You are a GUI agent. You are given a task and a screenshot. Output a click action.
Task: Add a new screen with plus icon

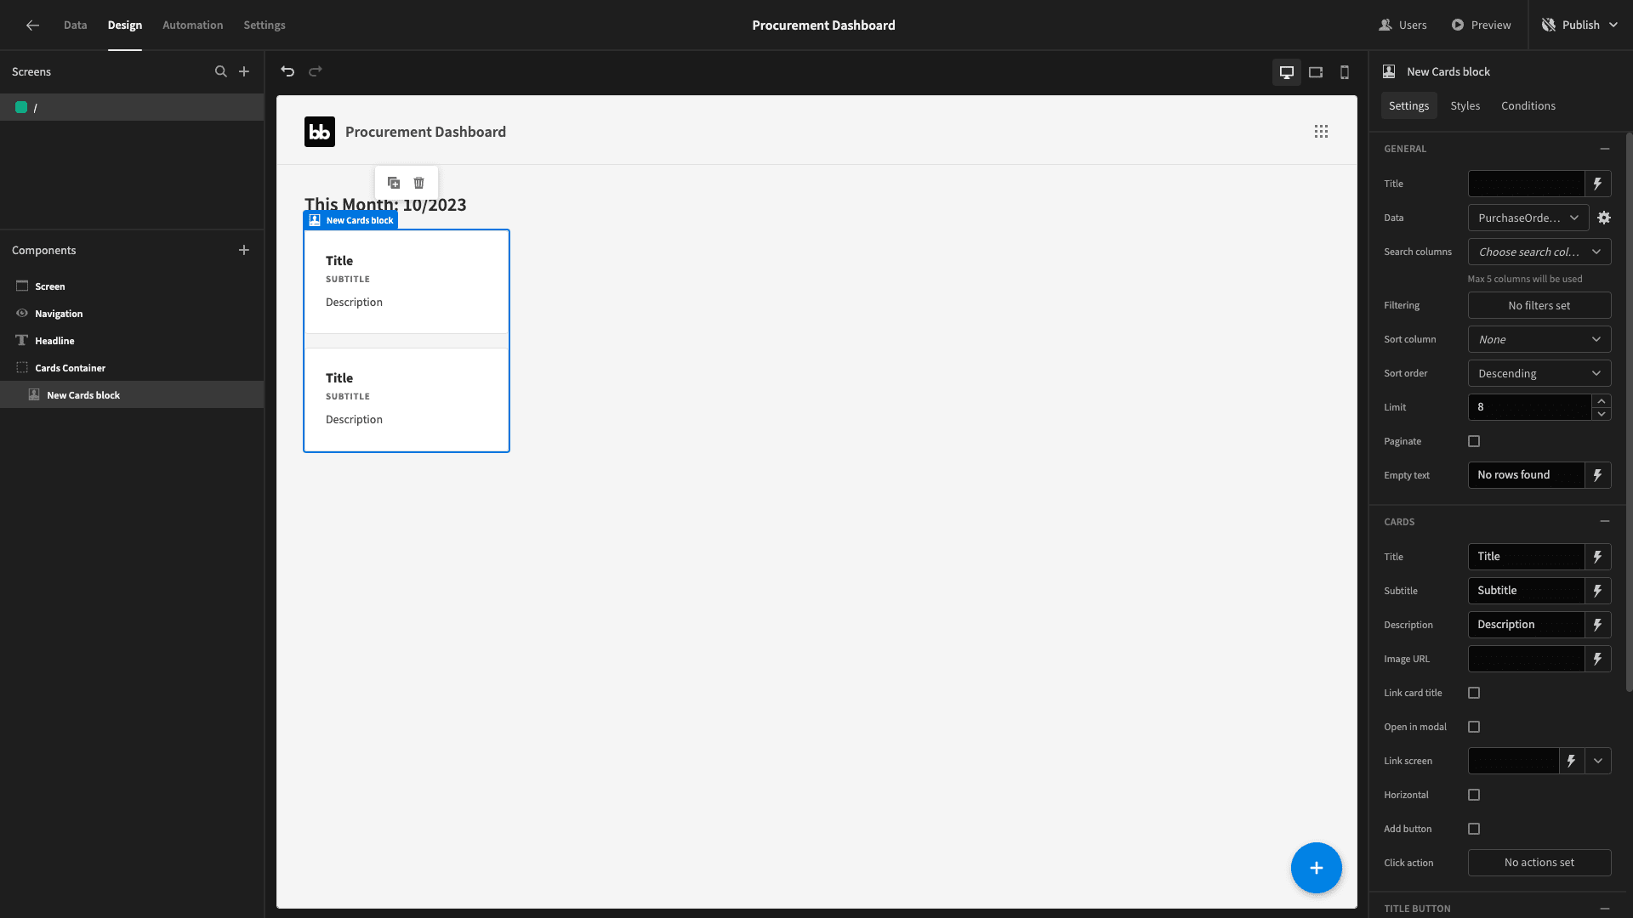[244, 71]
